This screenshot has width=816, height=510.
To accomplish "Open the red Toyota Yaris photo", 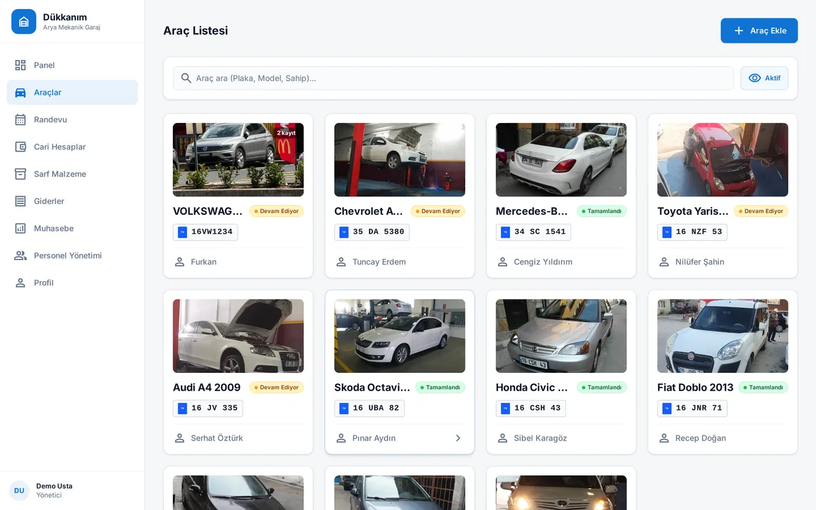I will tap(723, 159).
